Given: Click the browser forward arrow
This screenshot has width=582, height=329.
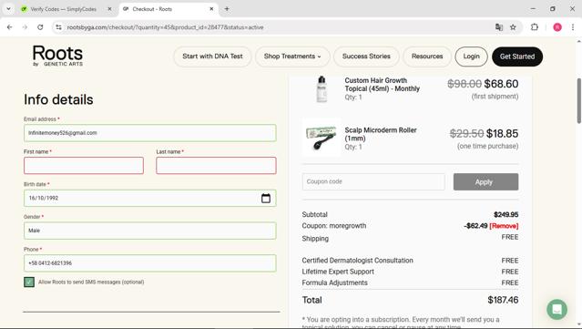Looking at the screenshot, I should (25, 27).
